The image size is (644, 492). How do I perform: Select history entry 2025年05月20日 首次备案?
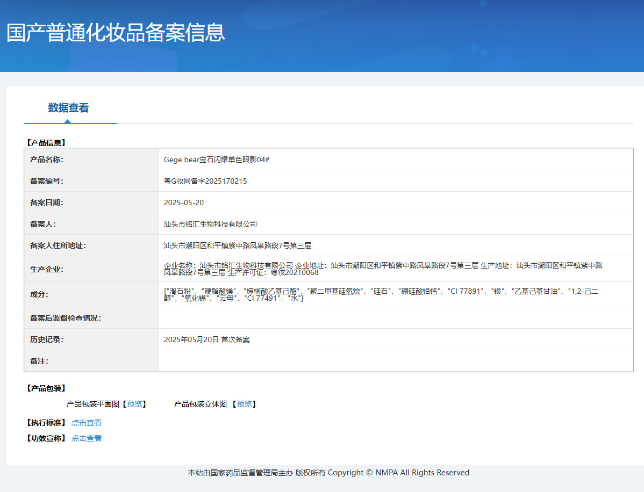pos(206,339)
